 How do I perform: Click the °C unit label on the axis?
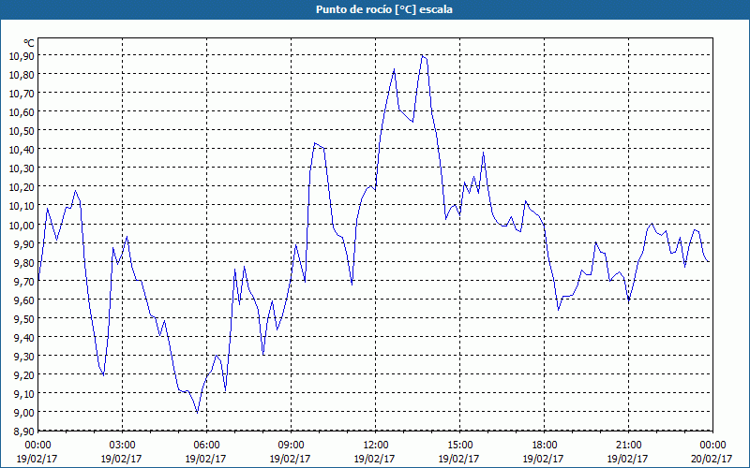[29, 43]
